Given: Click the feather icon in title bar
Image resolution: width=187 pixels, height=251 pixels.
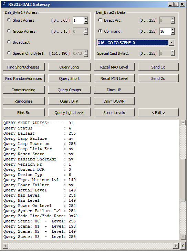Looking at the screenshot, I should point(4,4).
